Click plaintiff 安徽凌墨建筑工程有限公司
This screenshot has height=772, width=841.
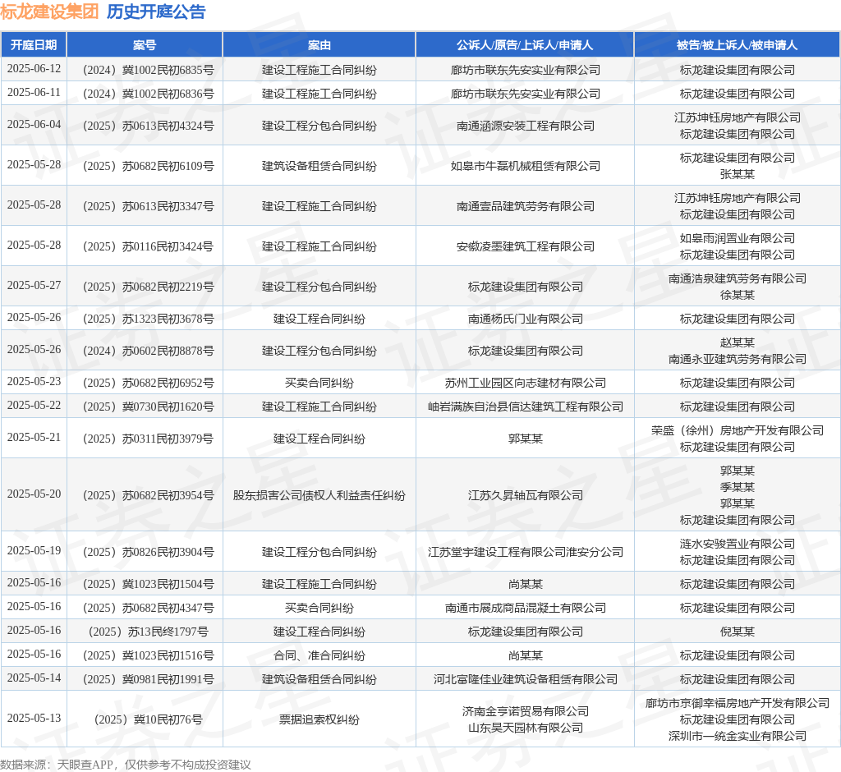pos(525,246)
